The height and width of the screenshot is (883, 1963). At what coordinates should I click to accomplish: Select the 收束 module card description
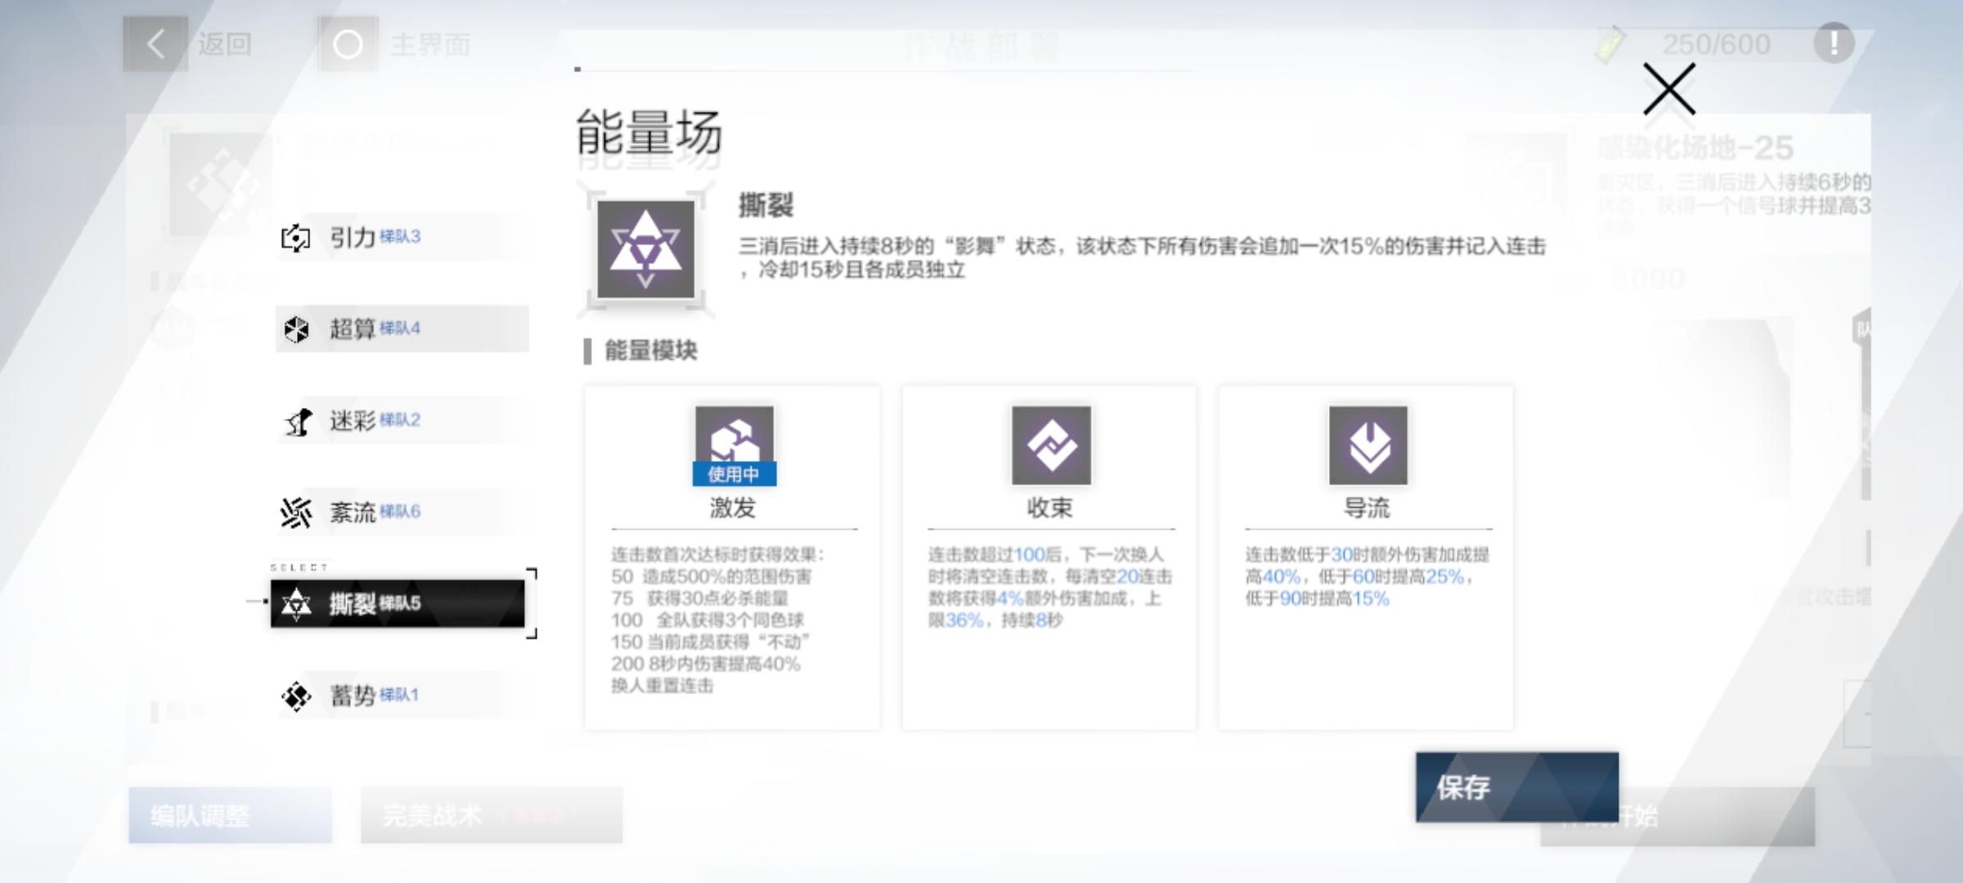1050,587
